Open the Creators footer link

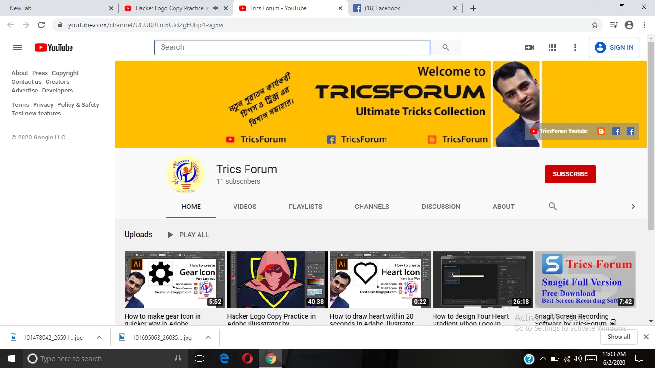click(58, 82)
